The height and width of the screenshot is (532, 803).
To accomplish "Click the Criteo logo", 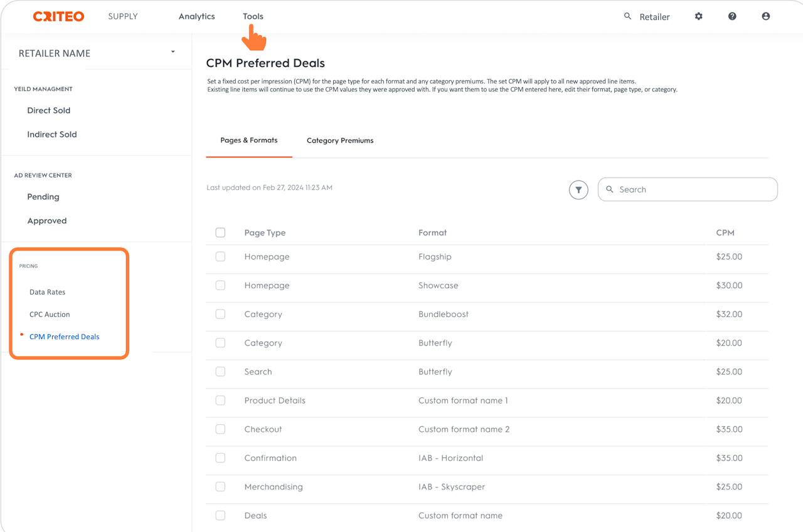I will point(58,17).
